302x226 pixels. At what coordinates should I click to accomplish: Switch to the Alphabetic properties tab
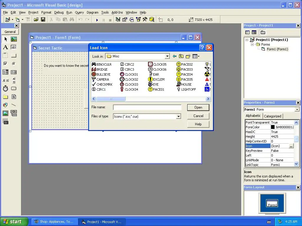[253, 116]
